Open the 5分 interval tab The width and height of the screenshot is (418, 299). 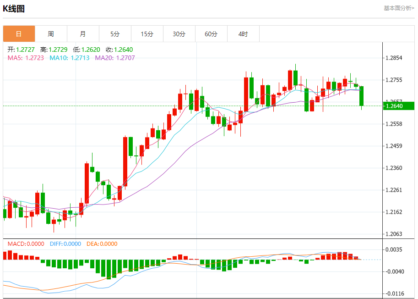pyautogui.click(x=115, y=34)
